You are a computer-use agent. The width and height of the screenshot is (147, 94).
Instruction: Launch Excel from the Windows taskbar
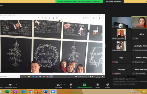click(7, 92)
